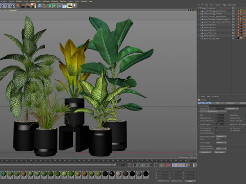This screenshot has width=246, height=184.
Task: Open the Project Scale units dropdown
Action: 232,109
